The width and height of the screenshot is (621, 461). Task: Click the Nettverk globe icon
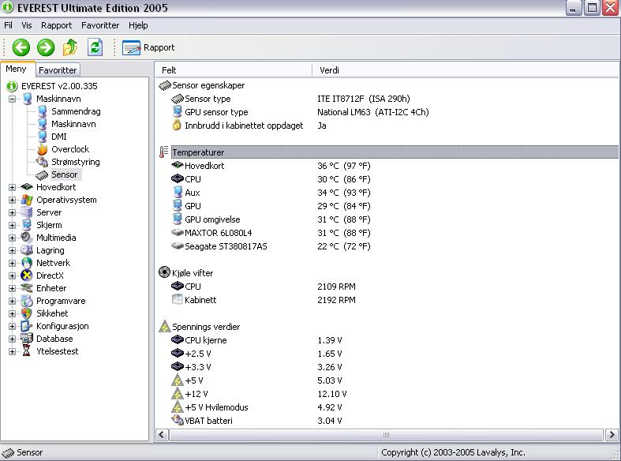[27, 263]
